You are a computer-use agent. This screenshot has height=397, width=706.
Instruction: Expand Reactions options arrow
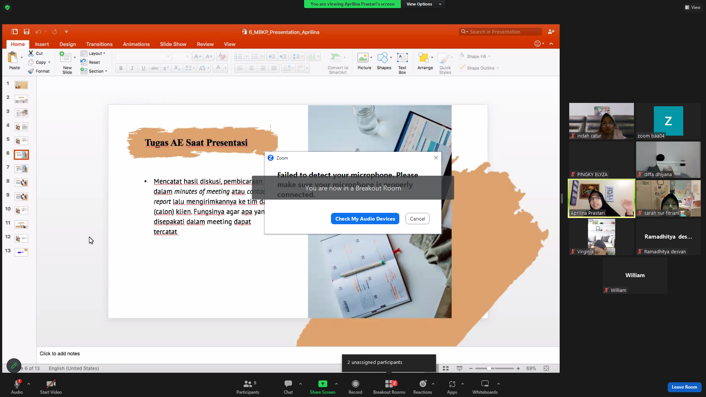(x=433, y=384)
